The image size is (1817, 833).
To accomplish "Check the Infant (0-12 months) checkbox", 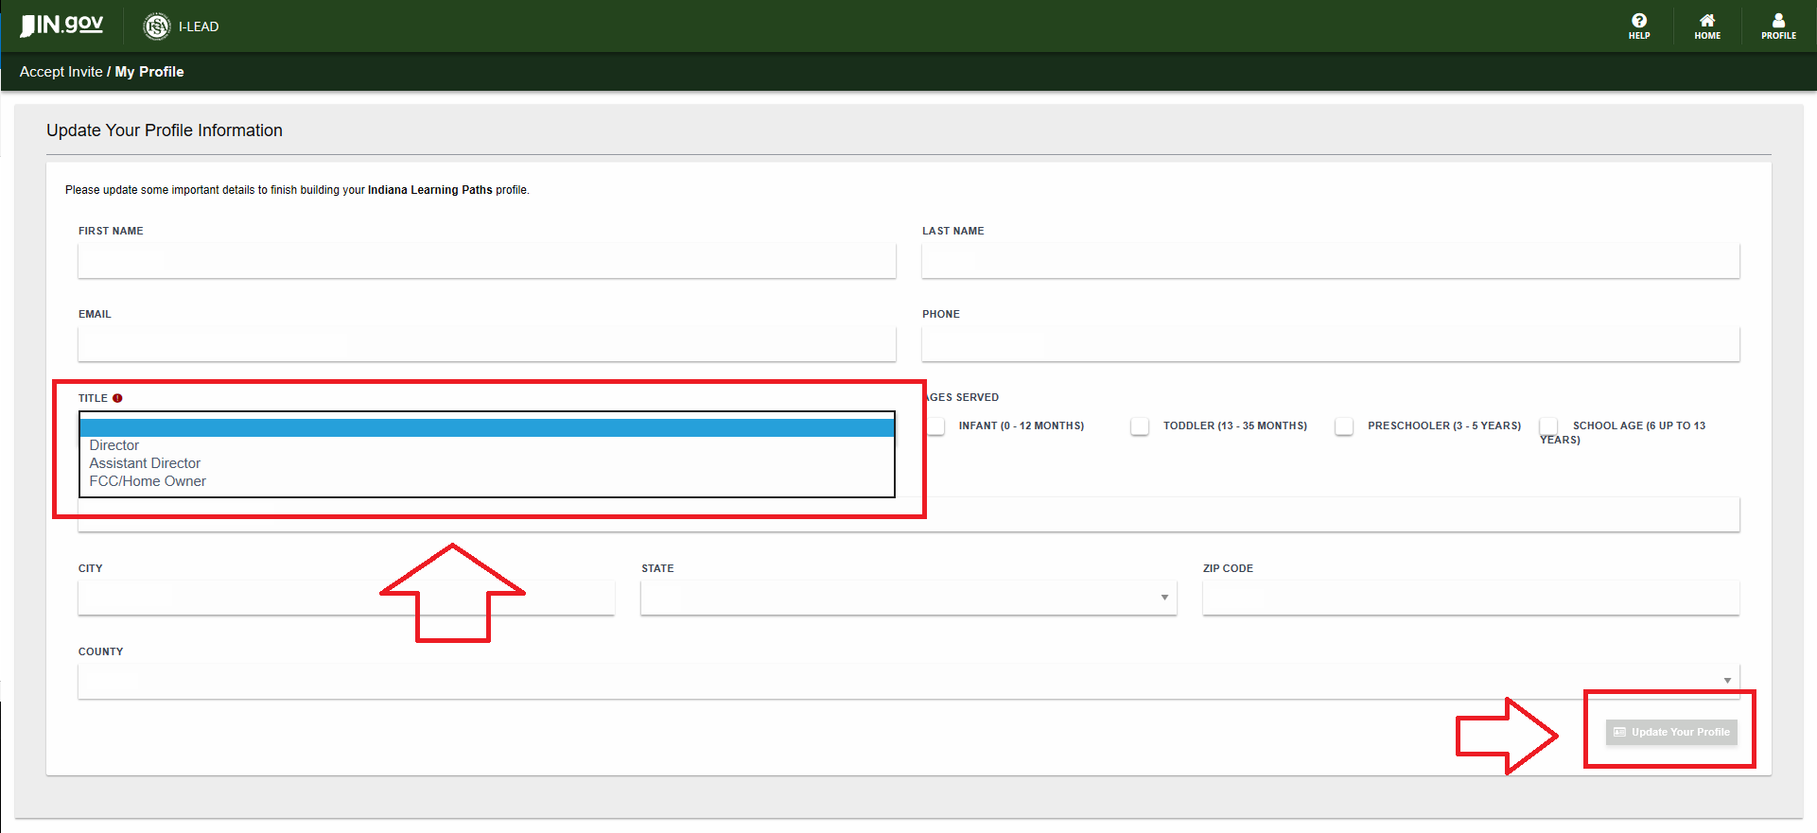I will pos(935,426).
